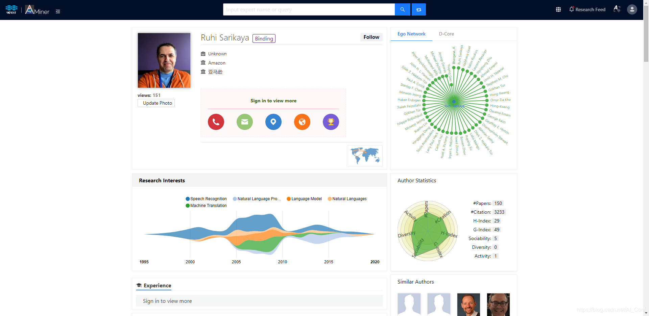Open the apps grid icon
The width and height of the screenshot is (649, 316).
coord(558,9)
